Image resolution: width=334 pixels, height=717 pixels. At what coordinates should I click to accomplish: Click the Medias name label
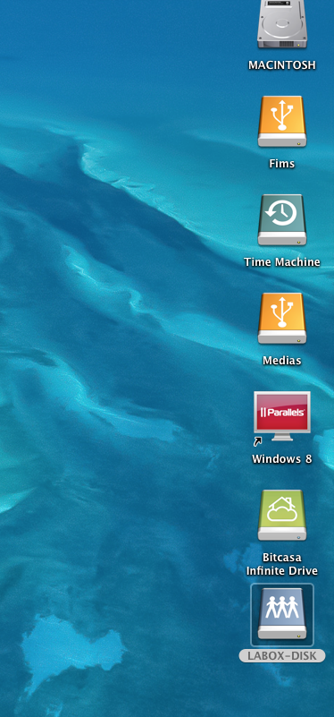coord(282,361)
